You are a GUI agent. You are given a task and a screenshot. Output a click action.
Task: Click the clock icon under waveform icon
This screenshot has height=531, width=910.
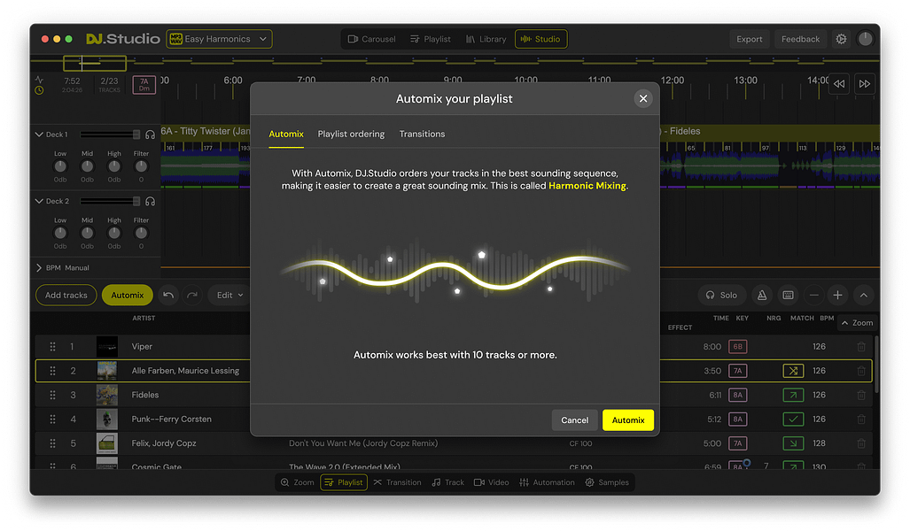[x=39, y=90]
